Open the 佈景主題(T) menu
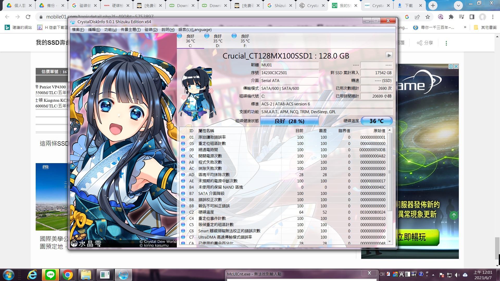Screen dimensions: 500x281 pyautogui.click(x=130, y=30)
